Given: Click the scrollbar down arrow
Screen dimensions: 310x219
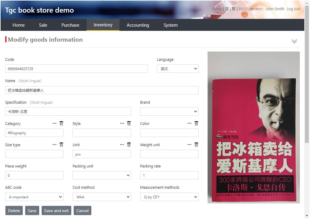Looking at the screenshot, I should pos(307,216).
